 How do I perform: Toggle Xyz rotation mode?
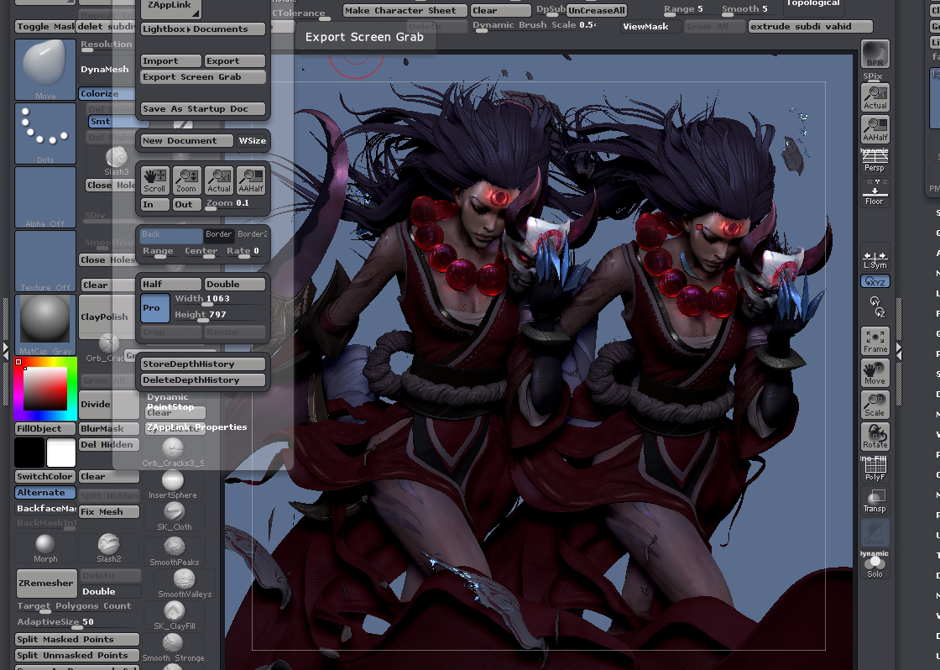click(875, 281)
